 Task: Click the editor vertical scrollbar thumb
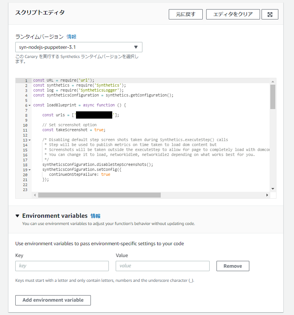(x=273, y=97)
